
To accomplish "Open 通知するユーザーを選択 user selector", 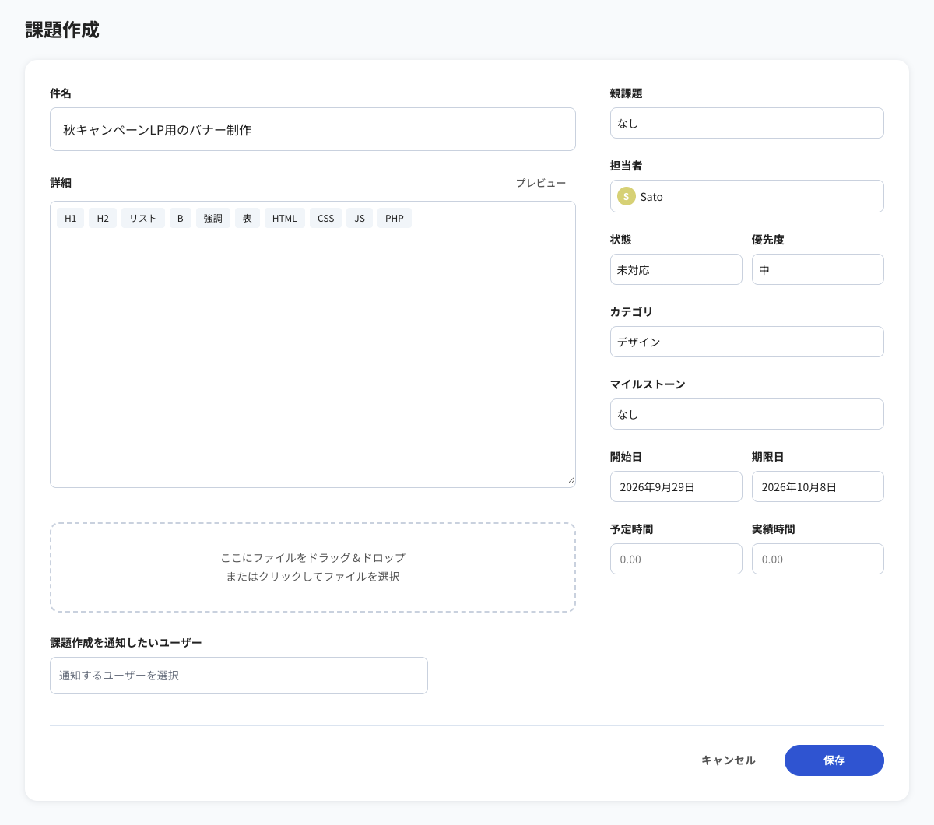I will (x=239, y=676).
